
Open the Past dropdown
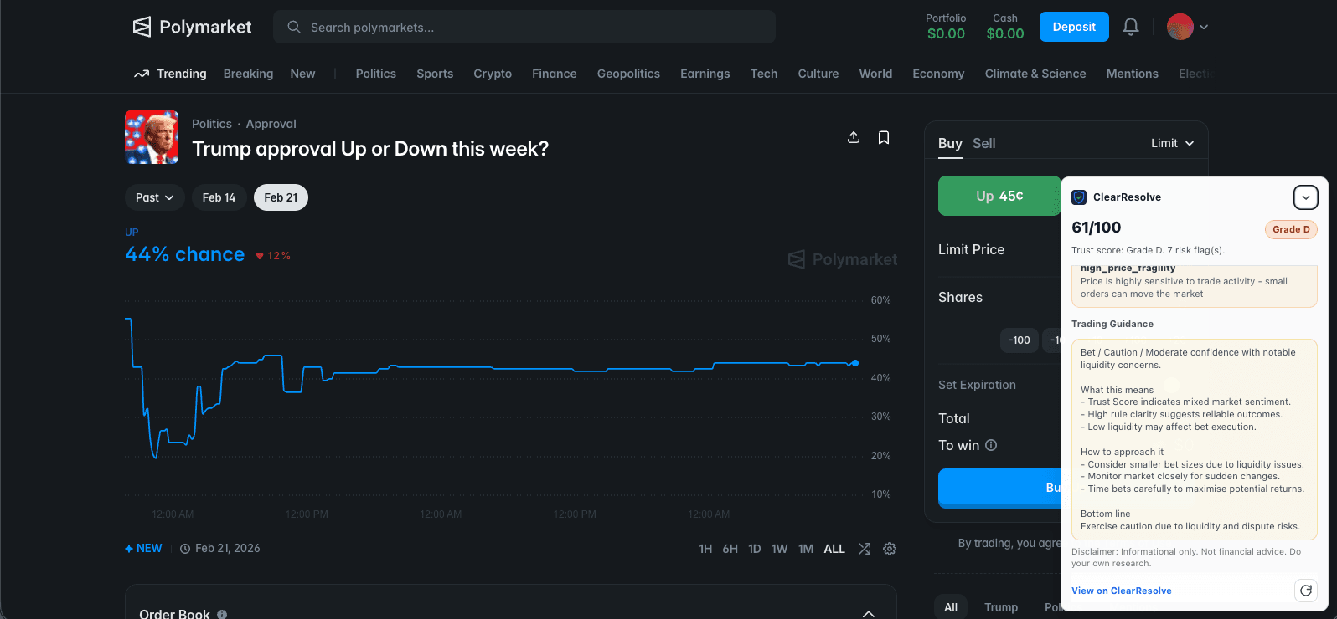click(x=154, y=197)
